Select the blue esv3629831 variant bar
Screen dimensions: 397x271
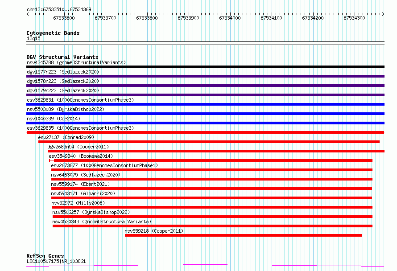(x=205, y=104)
